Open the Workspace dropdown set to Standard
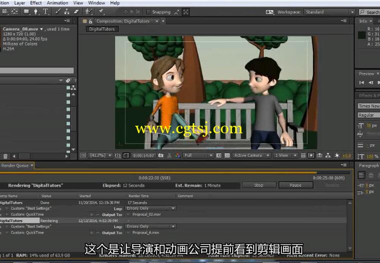 click(329, 12)
